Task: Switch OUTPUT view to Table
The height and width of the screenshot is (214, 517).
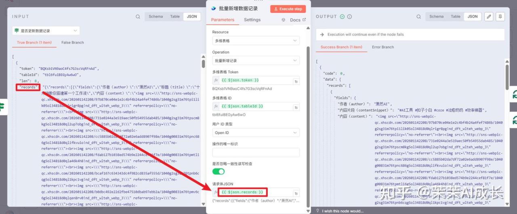Action: (456, 17)
